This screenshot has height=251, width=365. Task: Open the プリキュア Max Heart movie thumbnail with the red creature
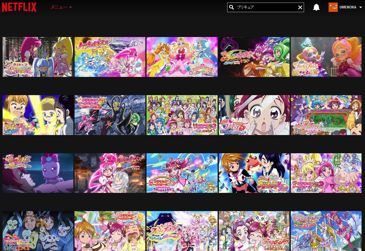254,173
